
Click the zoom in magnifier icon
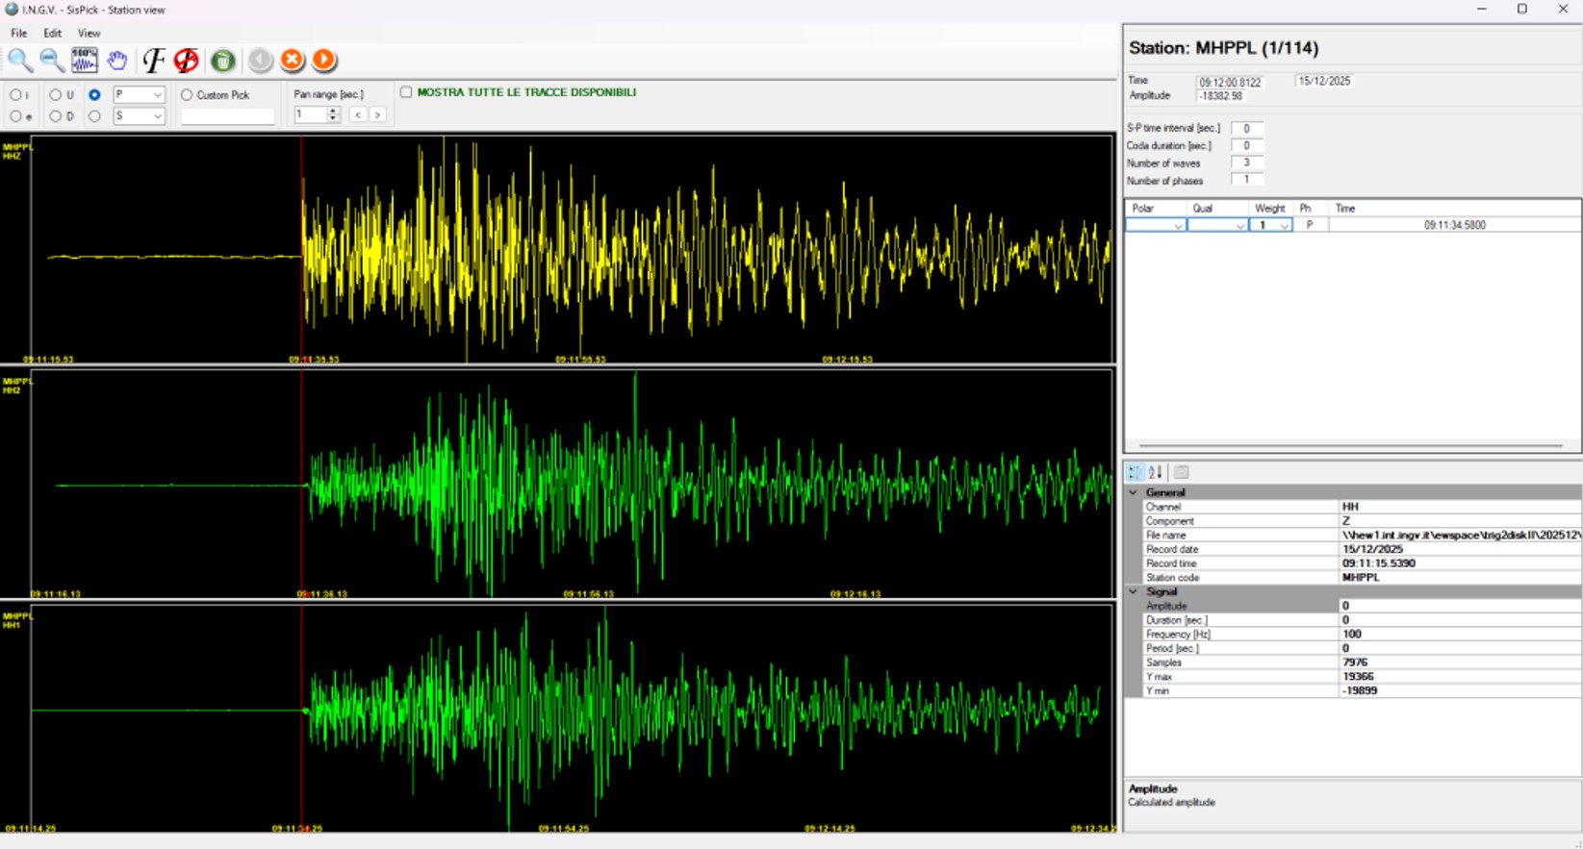[19, 61]
